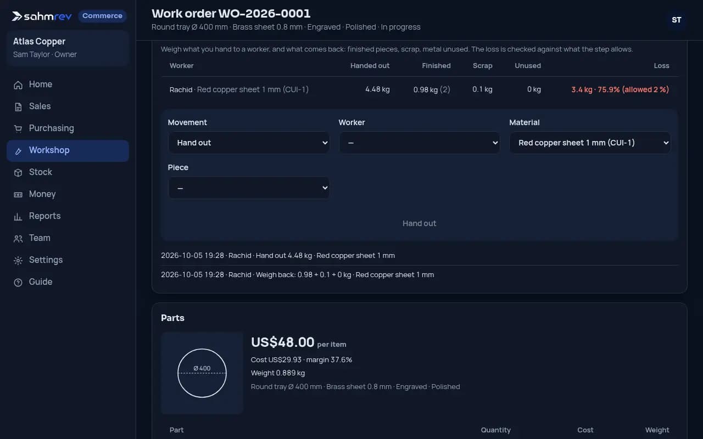Click the Weigh back log entry

[297, 275]
